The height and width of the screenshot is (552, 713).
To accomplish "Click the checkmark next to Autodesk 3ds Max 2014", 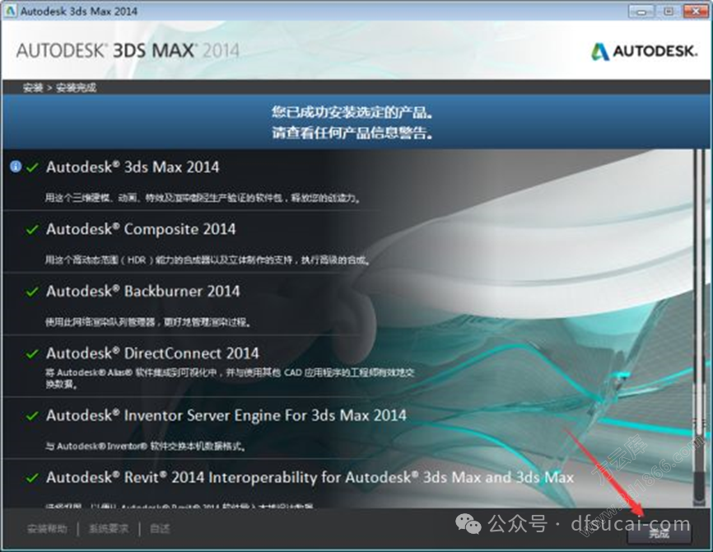I will pos(32,167).
